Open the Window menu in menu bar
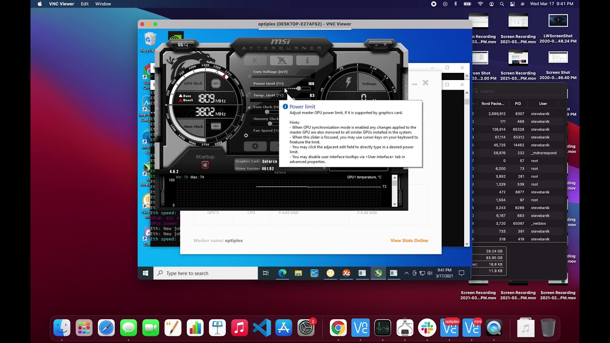The height and width of the screenshot is (343, 610). click(x=103, y=4)
